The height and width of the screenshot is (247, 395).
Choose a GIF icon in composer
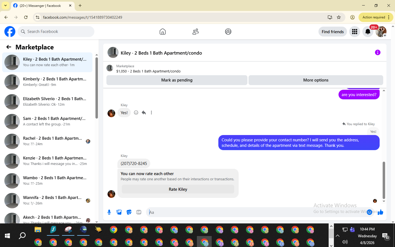pyautogui.click(x=139, y=212)
